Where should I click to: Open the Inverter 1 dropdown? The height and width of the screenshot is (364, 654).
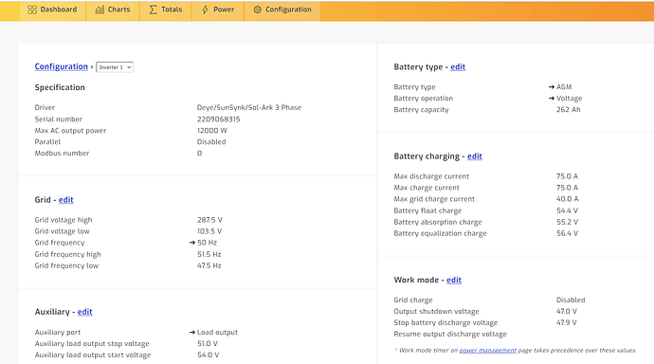(x=115, y=67)
